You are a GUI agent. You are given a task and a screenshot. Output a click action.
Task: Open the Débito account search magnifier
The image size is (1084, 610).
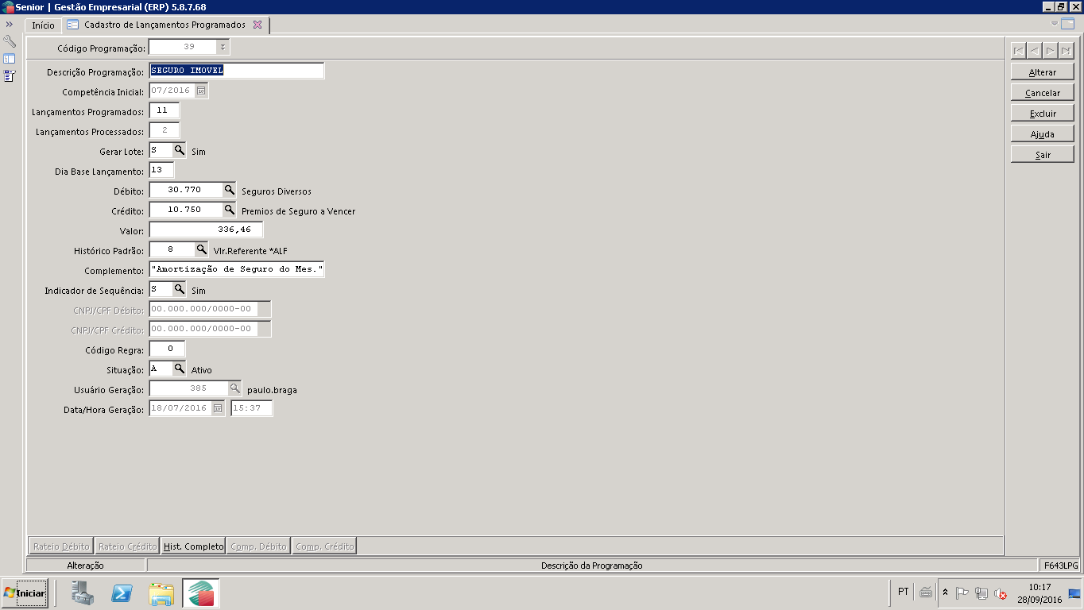(x=229, y=190)
